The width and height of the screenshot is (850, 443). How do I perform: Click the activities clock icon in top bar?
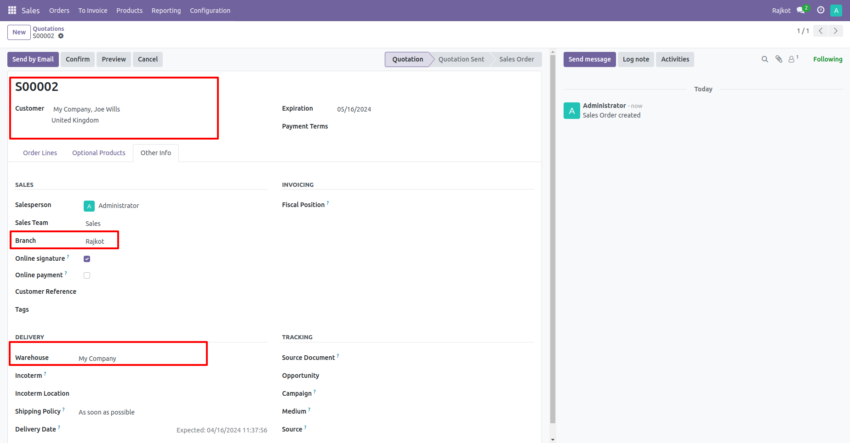point(821,10)
